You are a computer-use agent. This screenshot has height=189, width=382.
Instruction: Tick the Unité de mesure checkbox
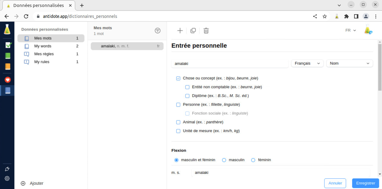pyautogui.click(x=178, y=131)
